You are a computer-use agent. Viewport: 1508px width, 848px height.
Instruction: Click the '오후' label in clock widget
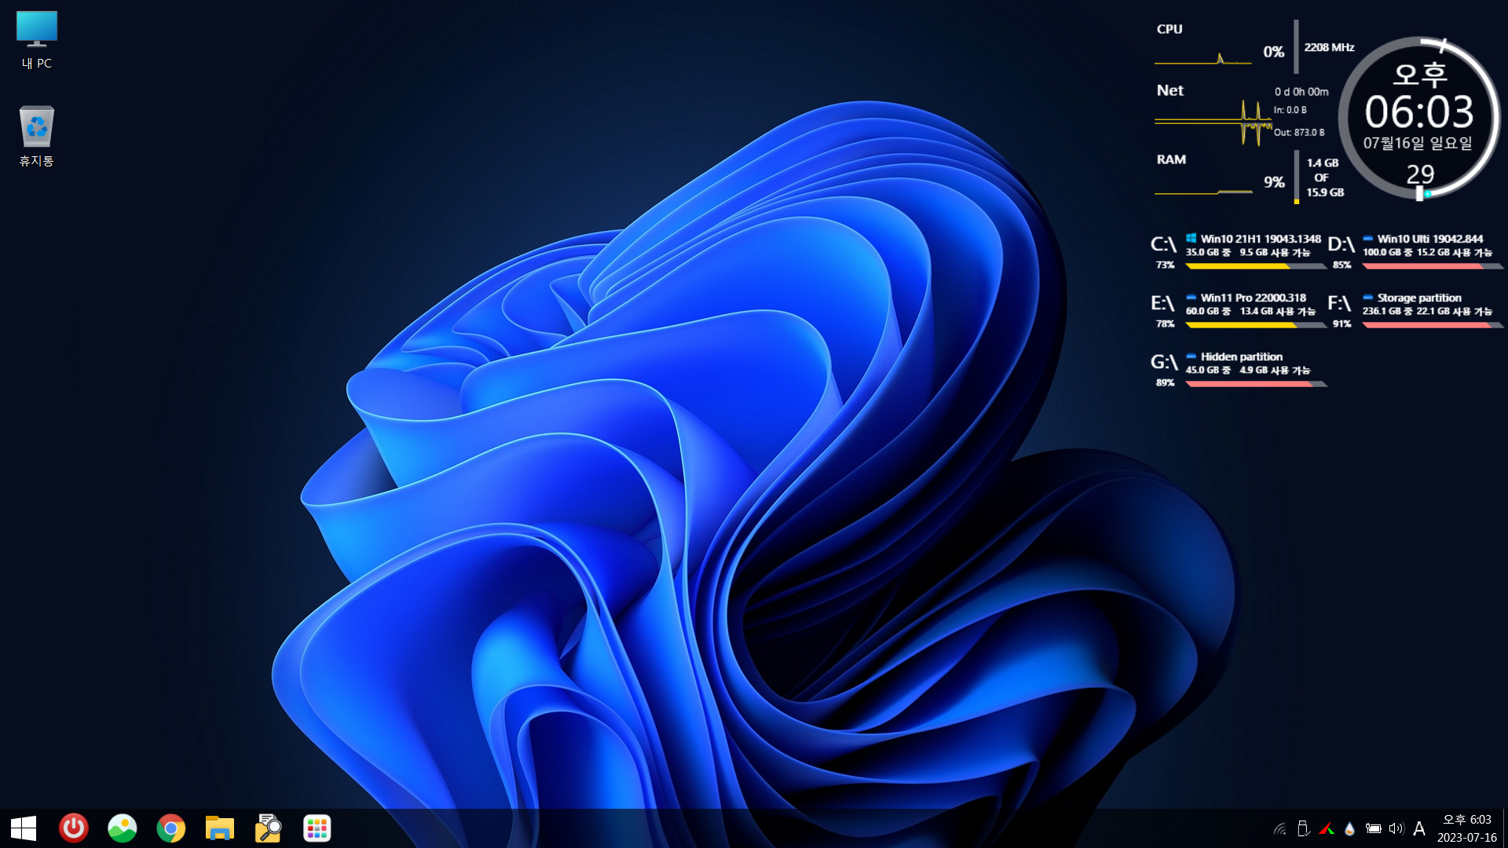click(x=1420, y=75)
